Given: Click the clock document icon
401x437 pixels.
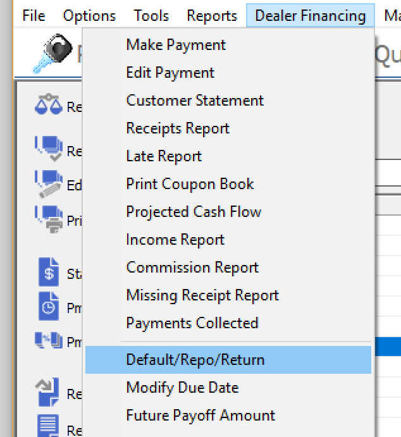Looking at the screenshot, I should point(49,306).
